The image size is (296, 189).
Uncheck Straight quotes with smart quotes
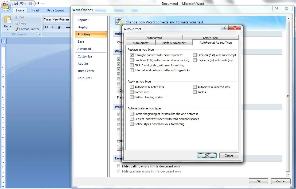pyautogui.click(x=132, y=55)
